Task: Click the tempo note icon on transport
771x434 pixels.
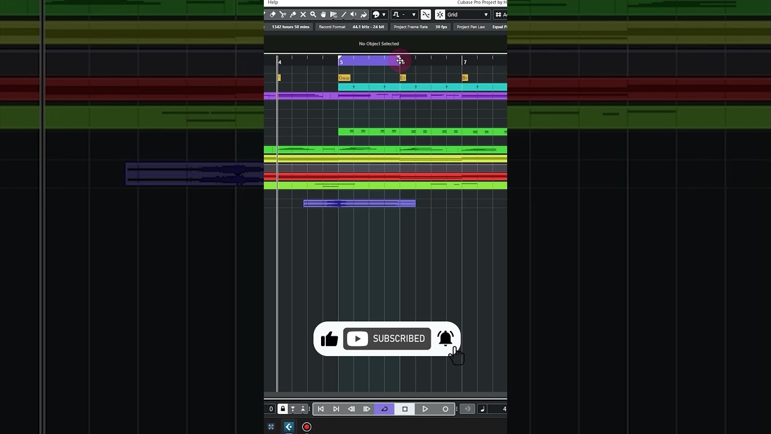Action: 482,409
